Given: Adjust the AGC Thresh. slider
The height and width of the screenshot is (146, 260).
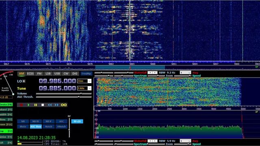Looking at the screenshot, I should pyautogui.click(x=64, y=97).
